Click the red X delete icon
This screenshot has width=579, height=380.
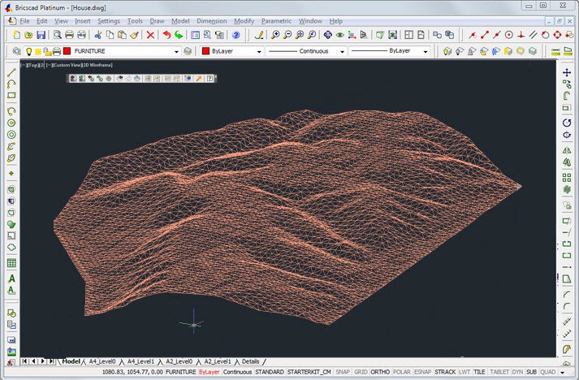point(150,35)
